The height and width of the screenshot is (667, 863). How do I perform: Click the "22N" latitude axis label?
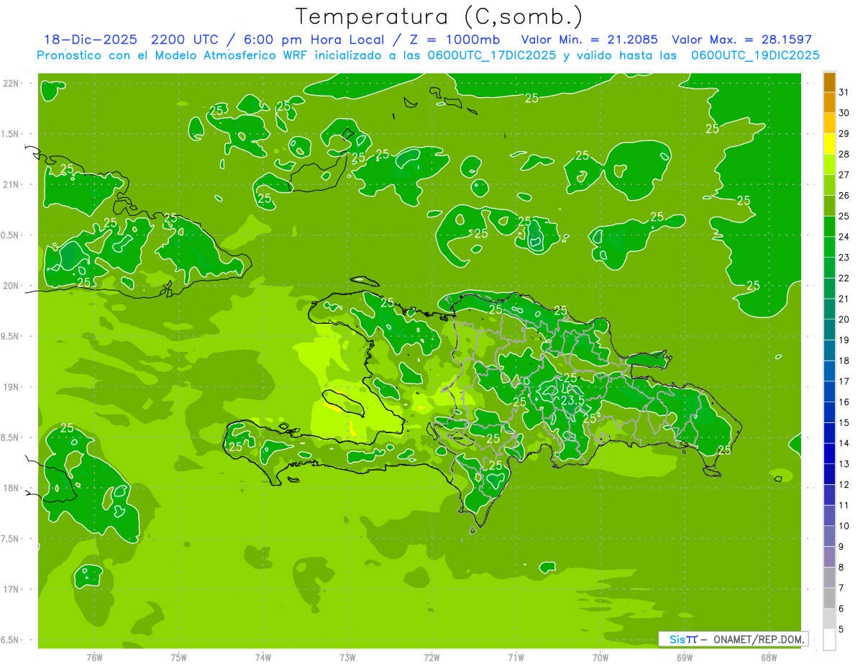10,83
